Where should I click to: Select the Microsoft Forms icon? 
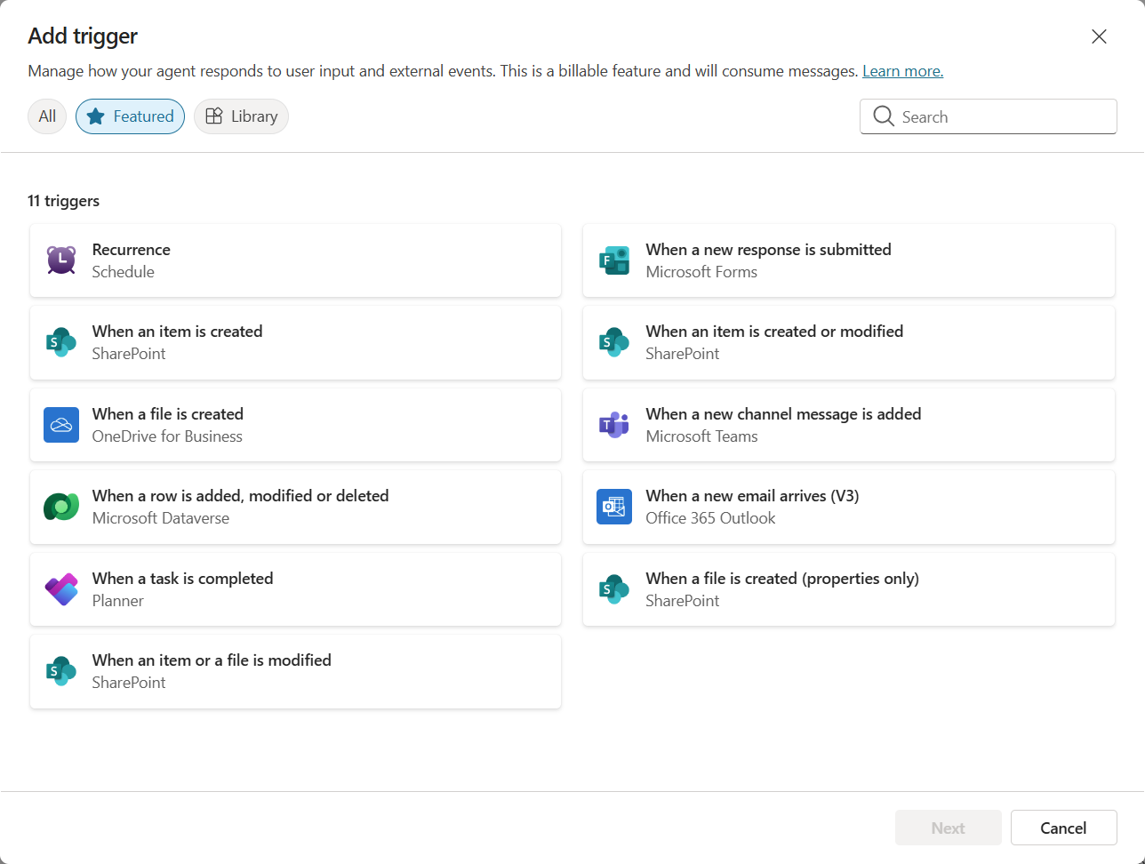pyautogui.click(x=614, y=260)
